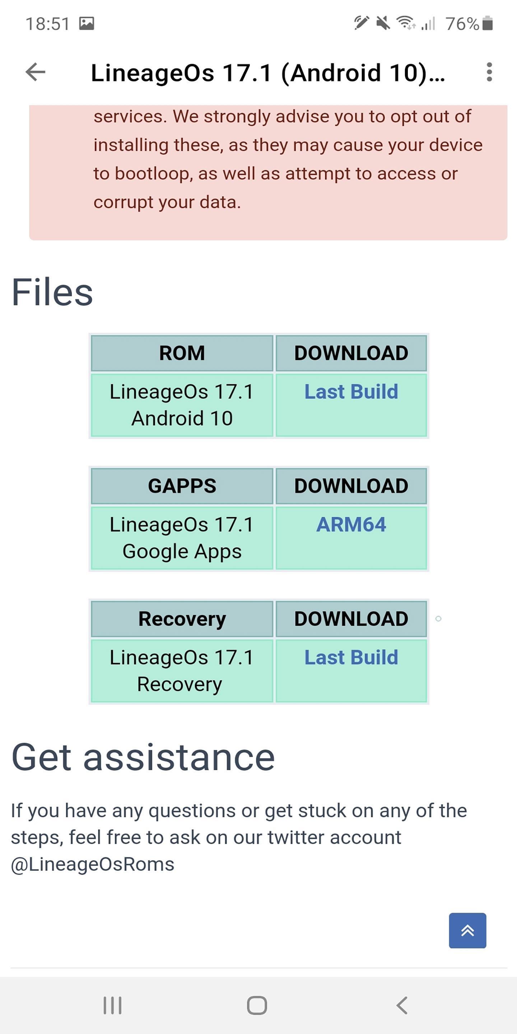517x1034 pixels.
Task: Open the ARM64 GApps download link
Action: click(351, 525)
